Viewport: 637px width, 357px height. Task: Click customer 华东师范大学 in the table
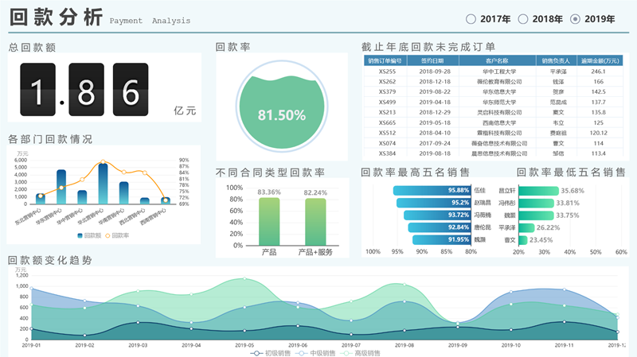pyautogui.click(x=496, y=103)
